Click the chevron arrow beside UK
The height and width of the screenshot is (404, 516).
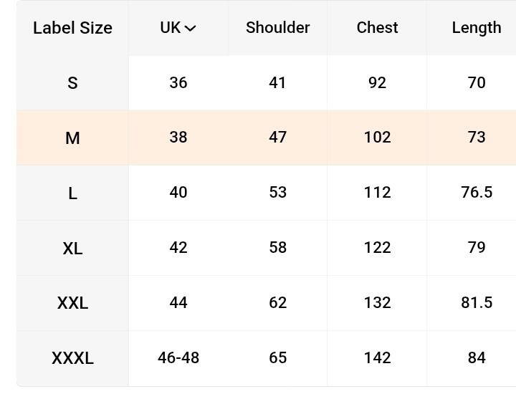pyautogui.click(x=190, y=29)
